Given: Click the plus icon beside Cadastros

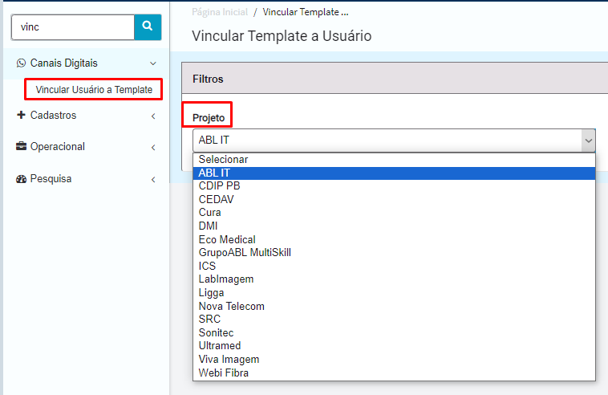Looking at the screenshot, I should 21,115.
